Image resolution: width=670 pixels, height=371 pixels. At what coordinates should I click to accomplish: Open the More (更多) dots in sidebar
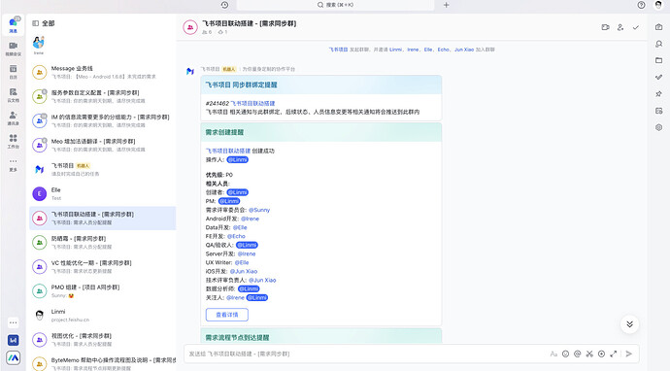pyautogui.click(x=14, y=164)
